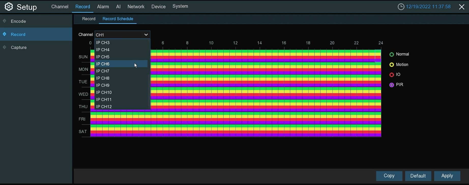Switch to the Record sub-tab
Image resolution: width=469 pixels, height=185 pixels.
click(x=89, y=19)
